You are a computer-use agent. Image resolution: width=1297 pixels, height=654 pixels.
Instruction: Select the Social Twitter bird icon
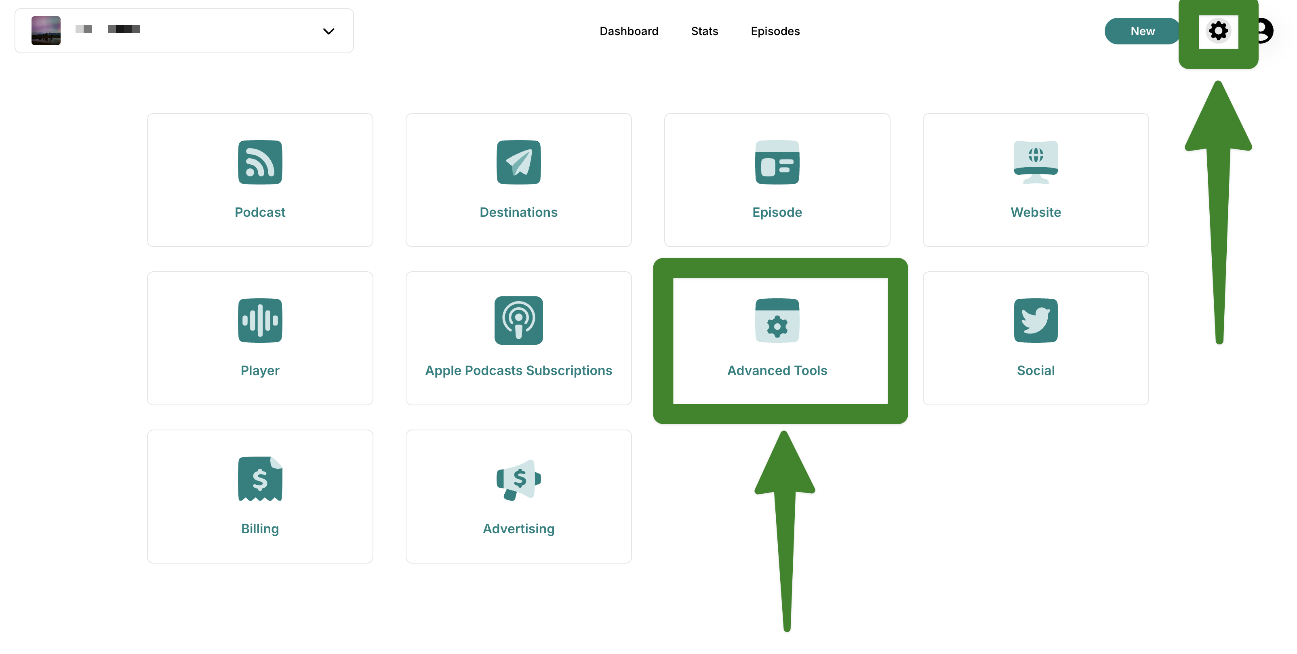[x=1035, y=321]
